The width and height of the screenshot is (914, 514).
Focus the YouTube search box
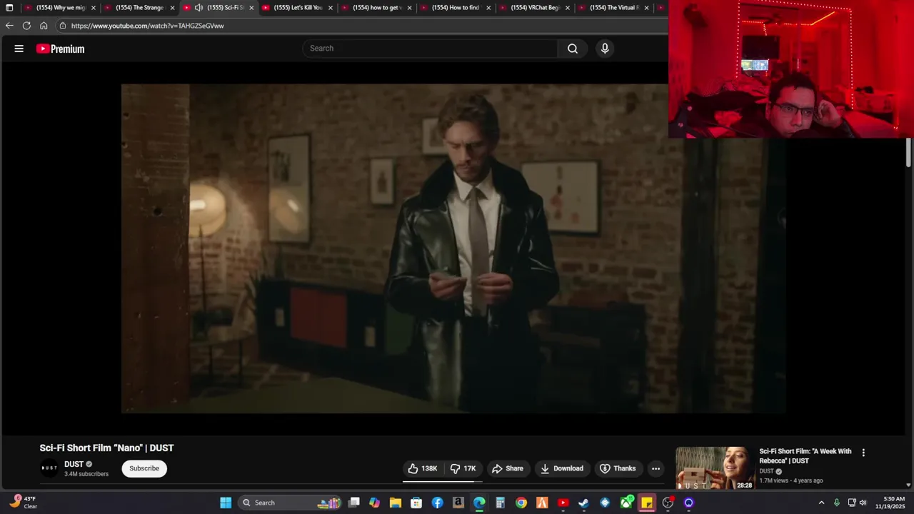431,49
